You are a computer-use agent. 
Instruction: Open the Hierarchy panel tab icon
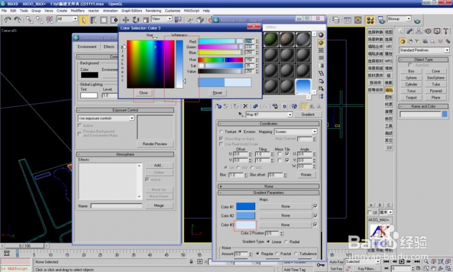pos(419,31)
